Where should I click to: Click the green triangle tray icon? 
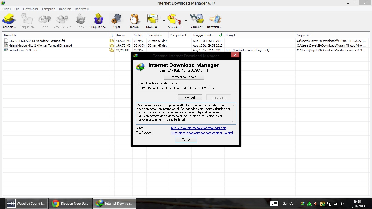[x=309, y=204]
